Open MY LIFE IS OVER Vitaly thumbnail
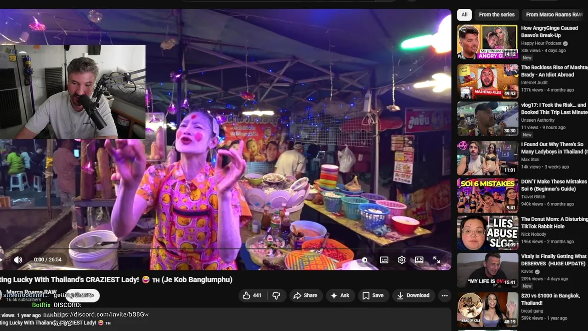588x331 pixels. coord(487,270)
